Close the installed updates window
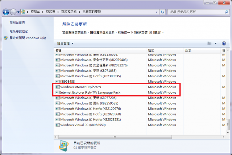232x155 pixels. pos(224,3)
